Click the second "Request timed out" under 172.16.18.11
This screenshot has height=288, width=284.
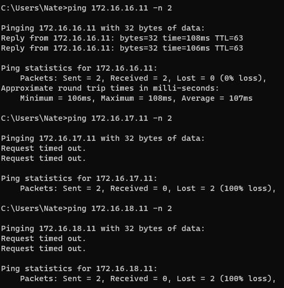coord(44,248)
